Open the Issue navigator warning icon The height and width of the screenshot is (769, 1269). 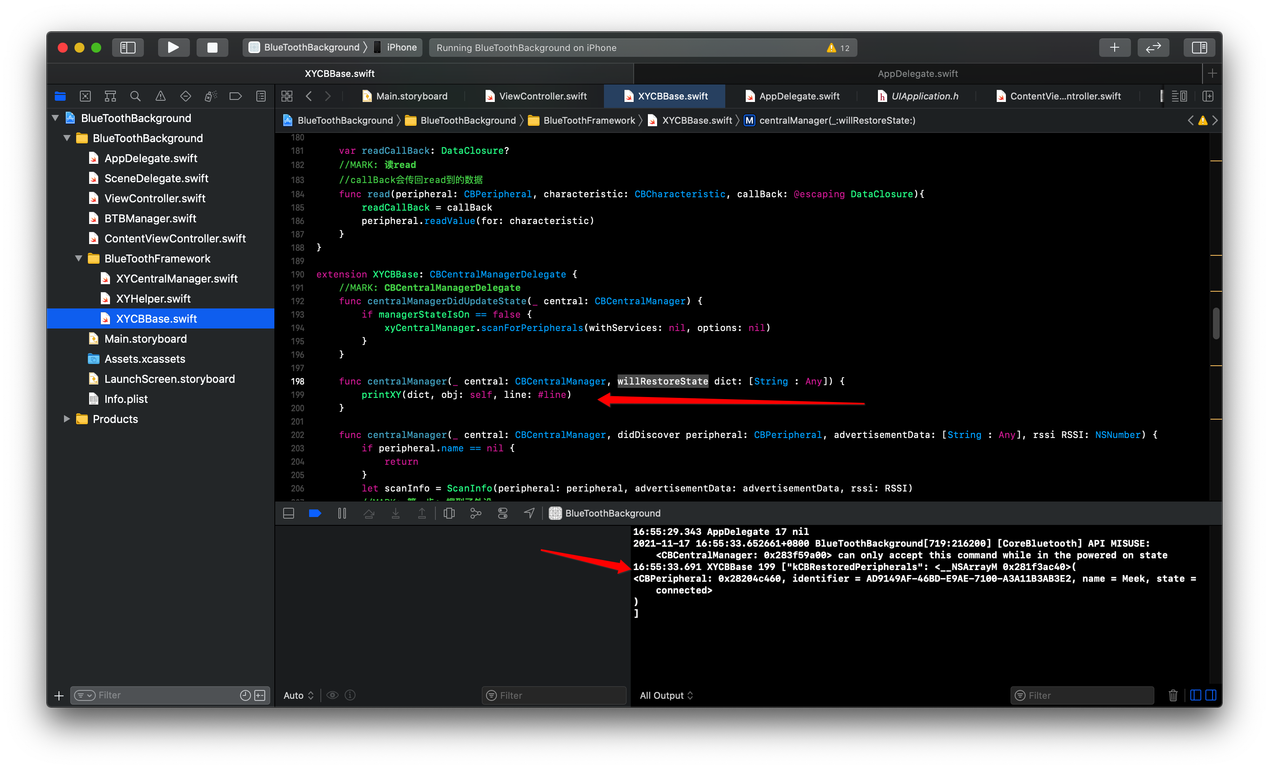click(x=161, y=96)
